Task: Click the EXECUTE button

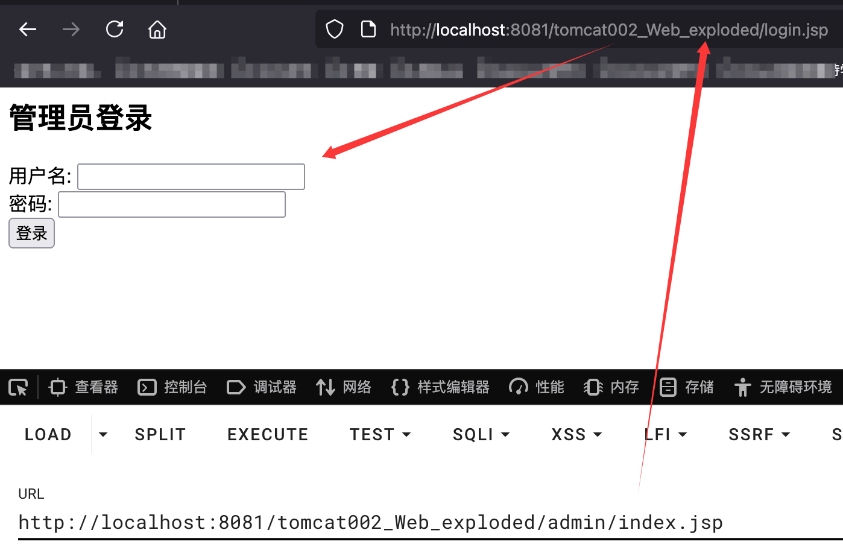Action: coord(268,434)
